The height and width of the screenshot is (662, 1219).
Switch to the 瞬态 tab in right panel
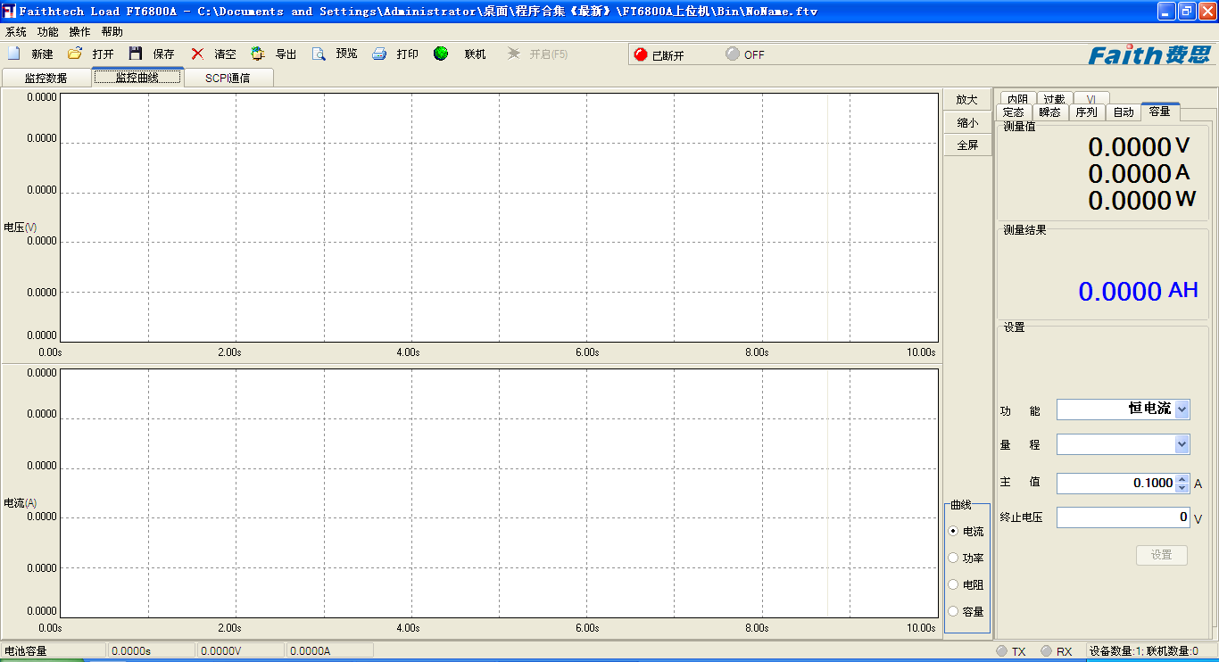click(x=1050, y=112)
